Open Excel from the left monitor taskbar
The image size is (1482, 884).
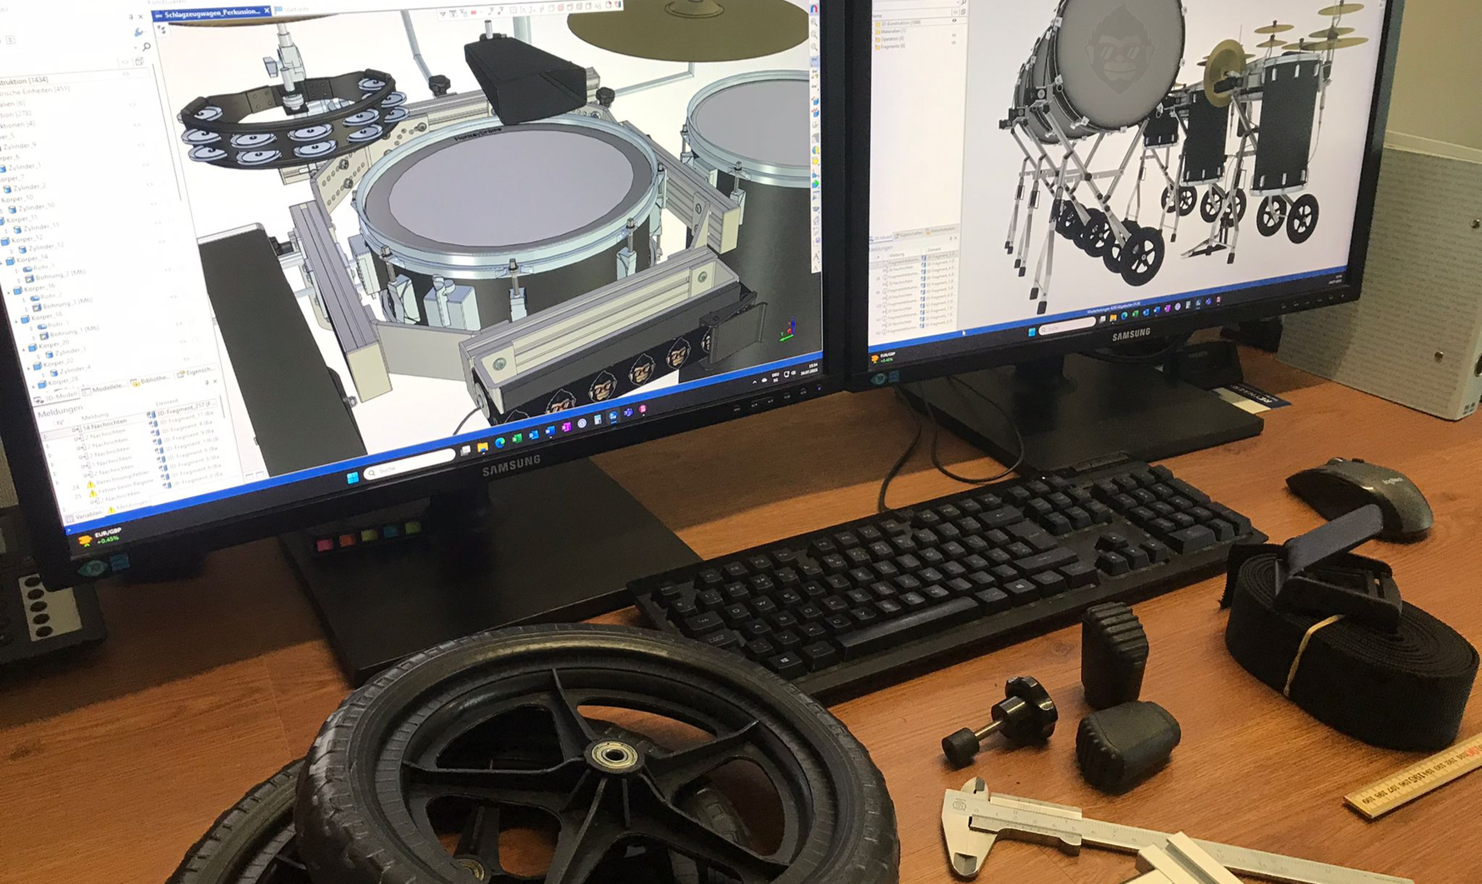[517, 438]
